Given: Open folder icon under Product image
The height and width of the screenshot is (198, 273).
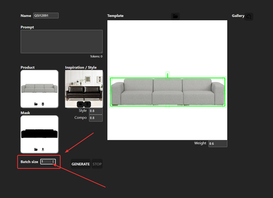Looking at the screenshot, I should [x=36, y=104].
